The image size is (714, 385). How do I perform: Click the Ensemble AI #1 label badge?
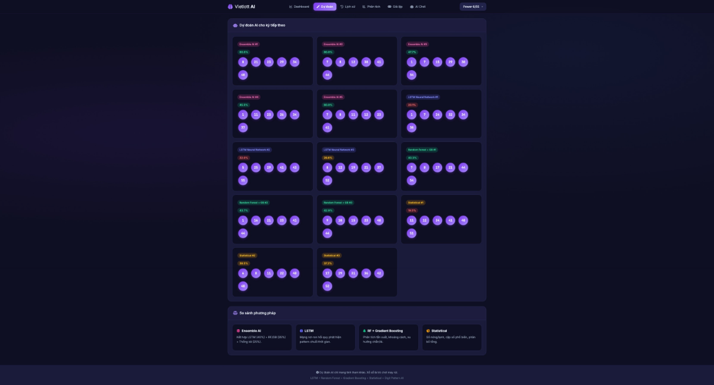249,44
